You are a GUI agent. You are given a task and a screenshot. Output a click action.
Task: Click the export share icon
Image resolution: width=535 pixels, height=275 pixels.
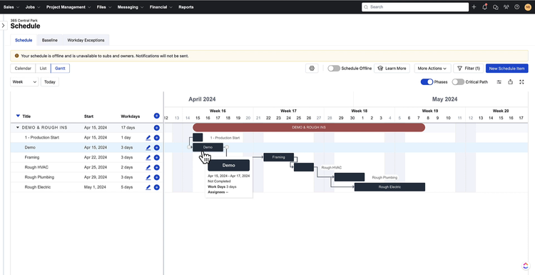click(x=511, y=82)
